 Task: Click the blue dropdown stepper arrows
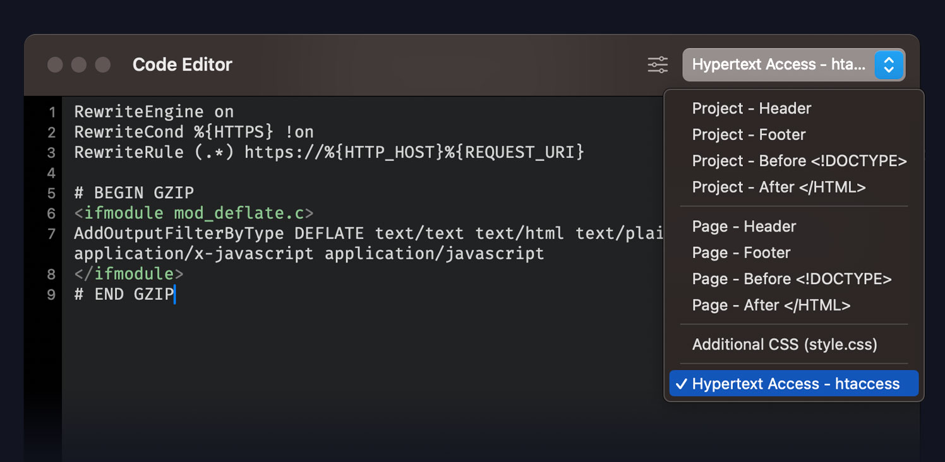coord(888,65)
